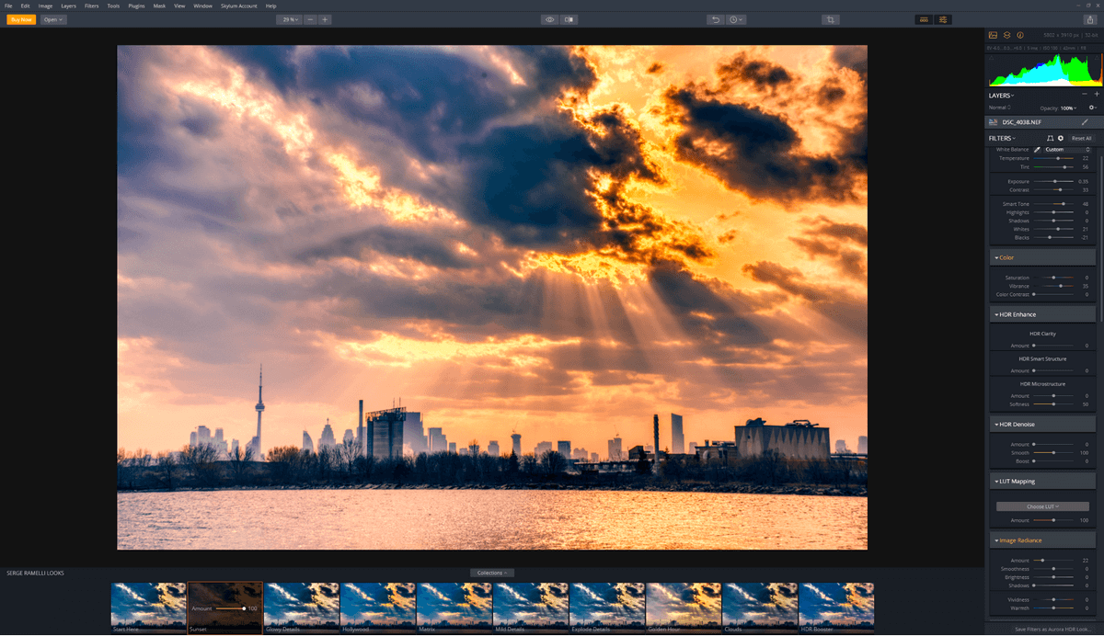
Task: Click the export share icon
Action: 1090,19
